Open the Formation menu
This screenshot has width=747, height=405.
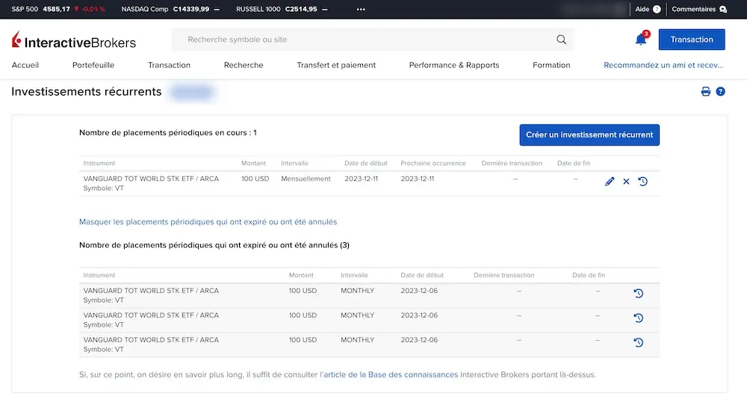coord(551,65)
